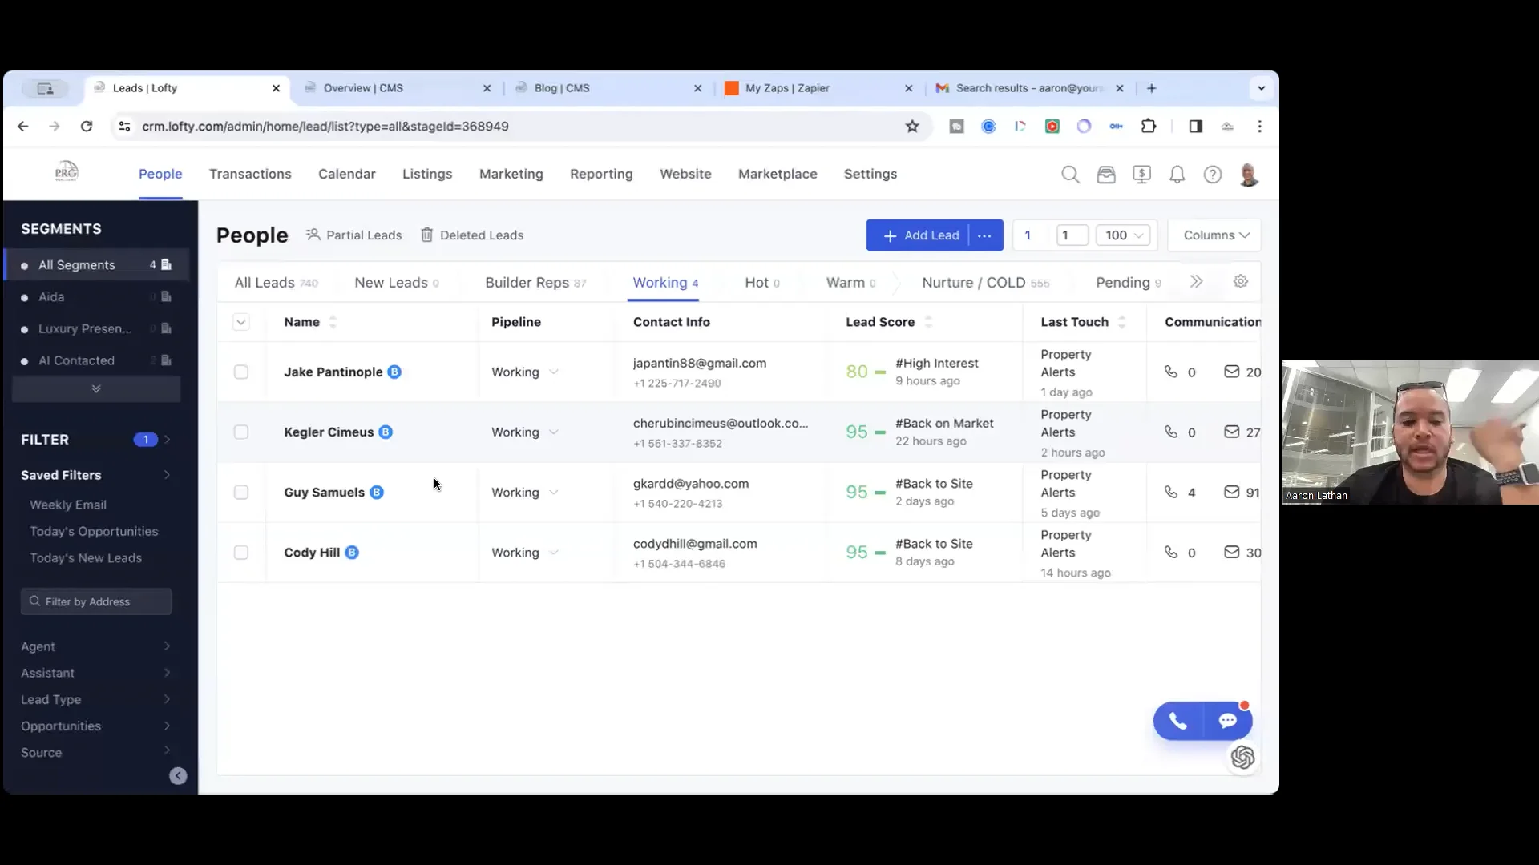
Task: Open the help question mark icon
Action: pyautogui.click(x=1213, y=174)
